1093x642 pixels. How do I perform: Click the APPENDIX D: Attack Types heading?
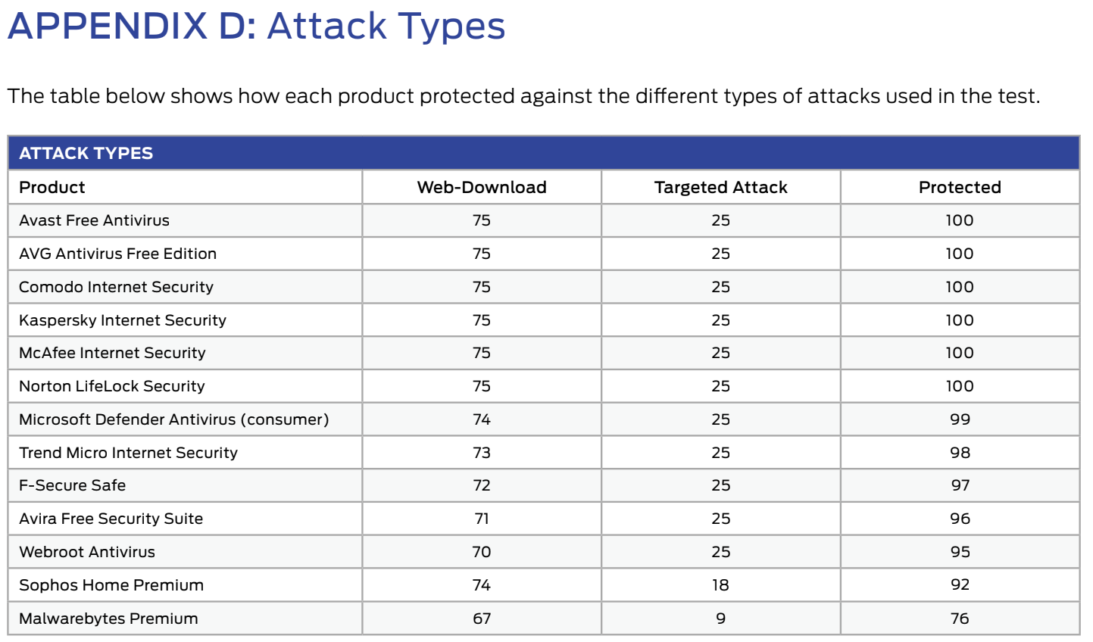point(256,26)
